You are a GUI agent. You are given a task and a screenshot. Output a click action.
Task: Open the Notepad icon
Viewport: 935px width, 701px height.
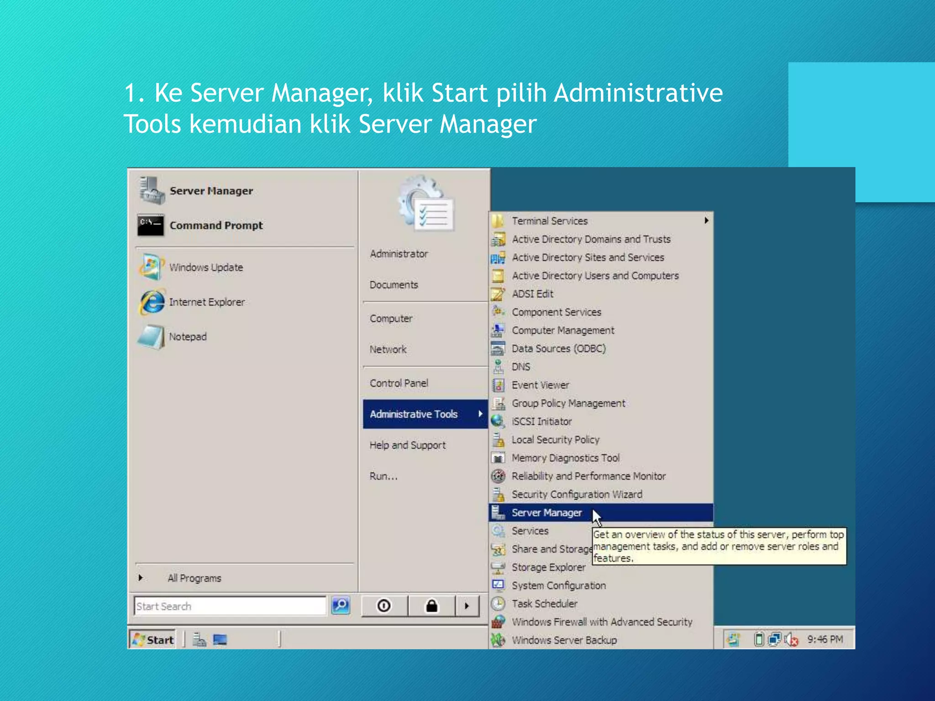pos(151,337)
